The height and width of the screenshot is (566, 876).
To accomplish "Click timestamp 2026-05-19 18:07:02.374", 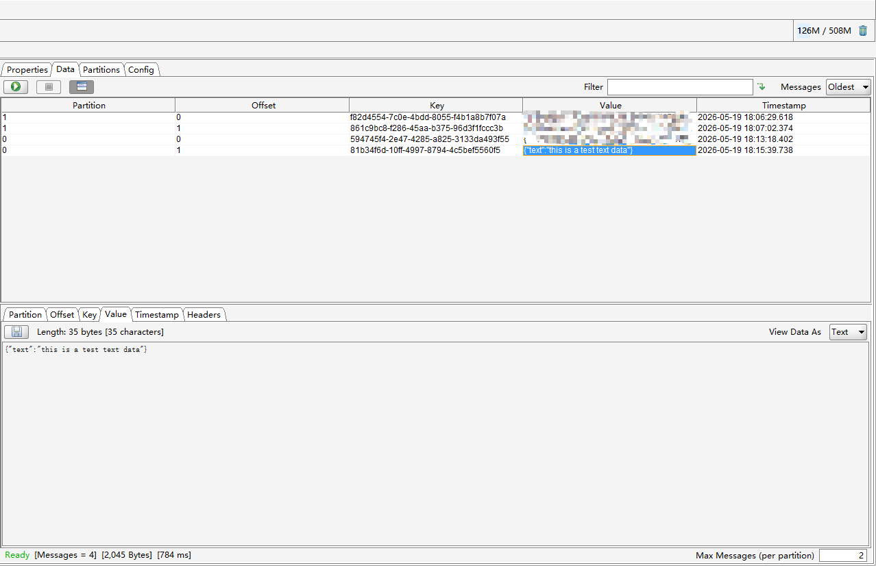I will [x=745, y=128].
